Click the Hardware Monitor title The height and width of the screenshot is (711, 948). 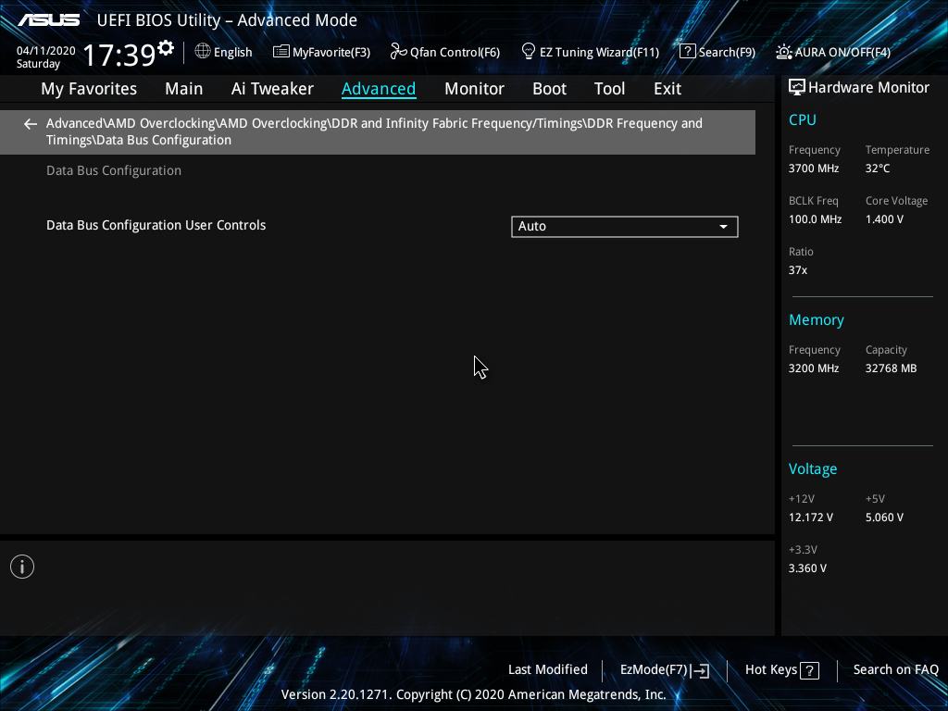tap(868, 88)
